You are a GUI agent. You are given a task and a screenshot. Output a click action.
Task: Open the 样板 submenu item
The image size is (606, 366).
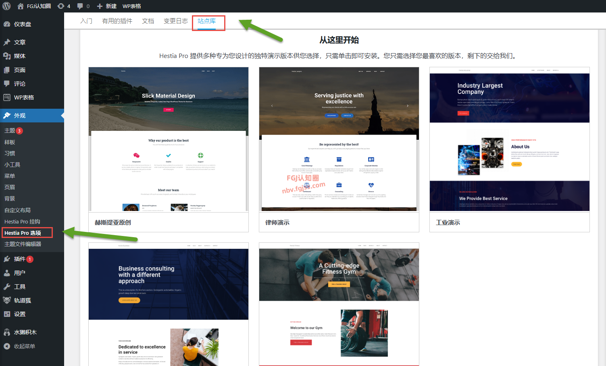pyautogui.click(x=10, y=142)
